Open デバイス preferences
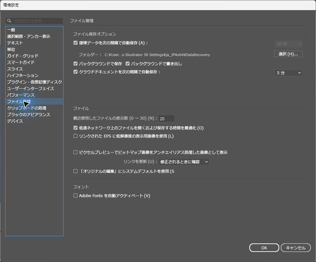Viewport: 316px width, 262px height. pyautogui.click(x=34, y=121)
